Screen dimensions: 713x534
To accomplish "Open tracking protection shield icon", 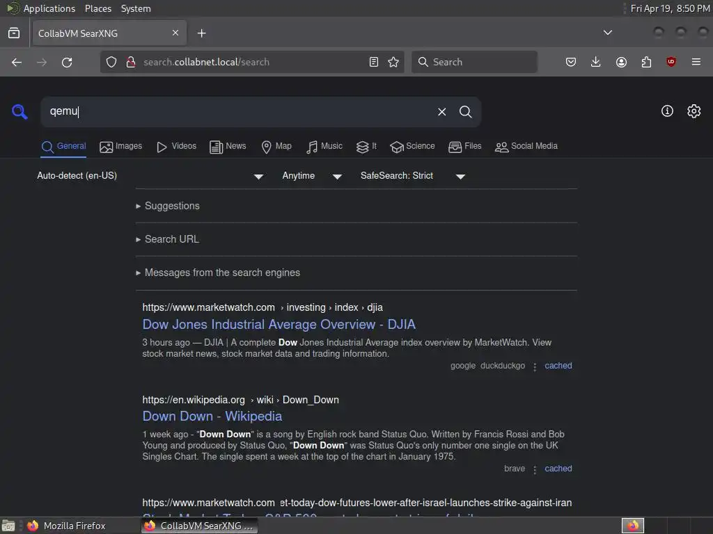I will click(111, 62).
